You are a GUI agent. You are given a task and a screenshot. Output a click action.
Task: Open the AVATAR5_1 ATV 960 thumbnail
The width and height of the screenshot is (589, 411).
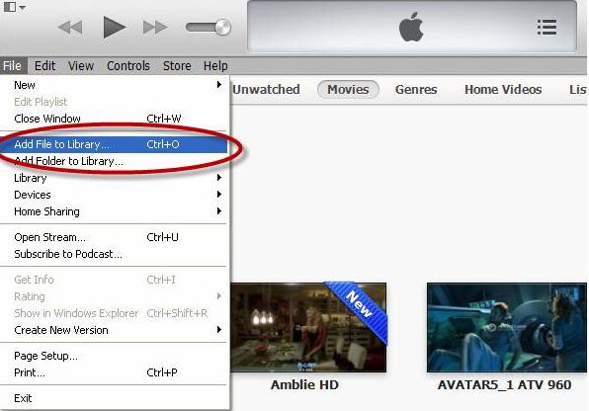click(507, 327)
